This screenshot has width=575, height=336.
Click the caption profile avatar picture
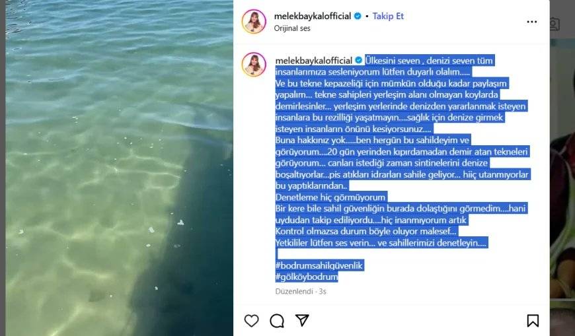(x=254, y=65)
